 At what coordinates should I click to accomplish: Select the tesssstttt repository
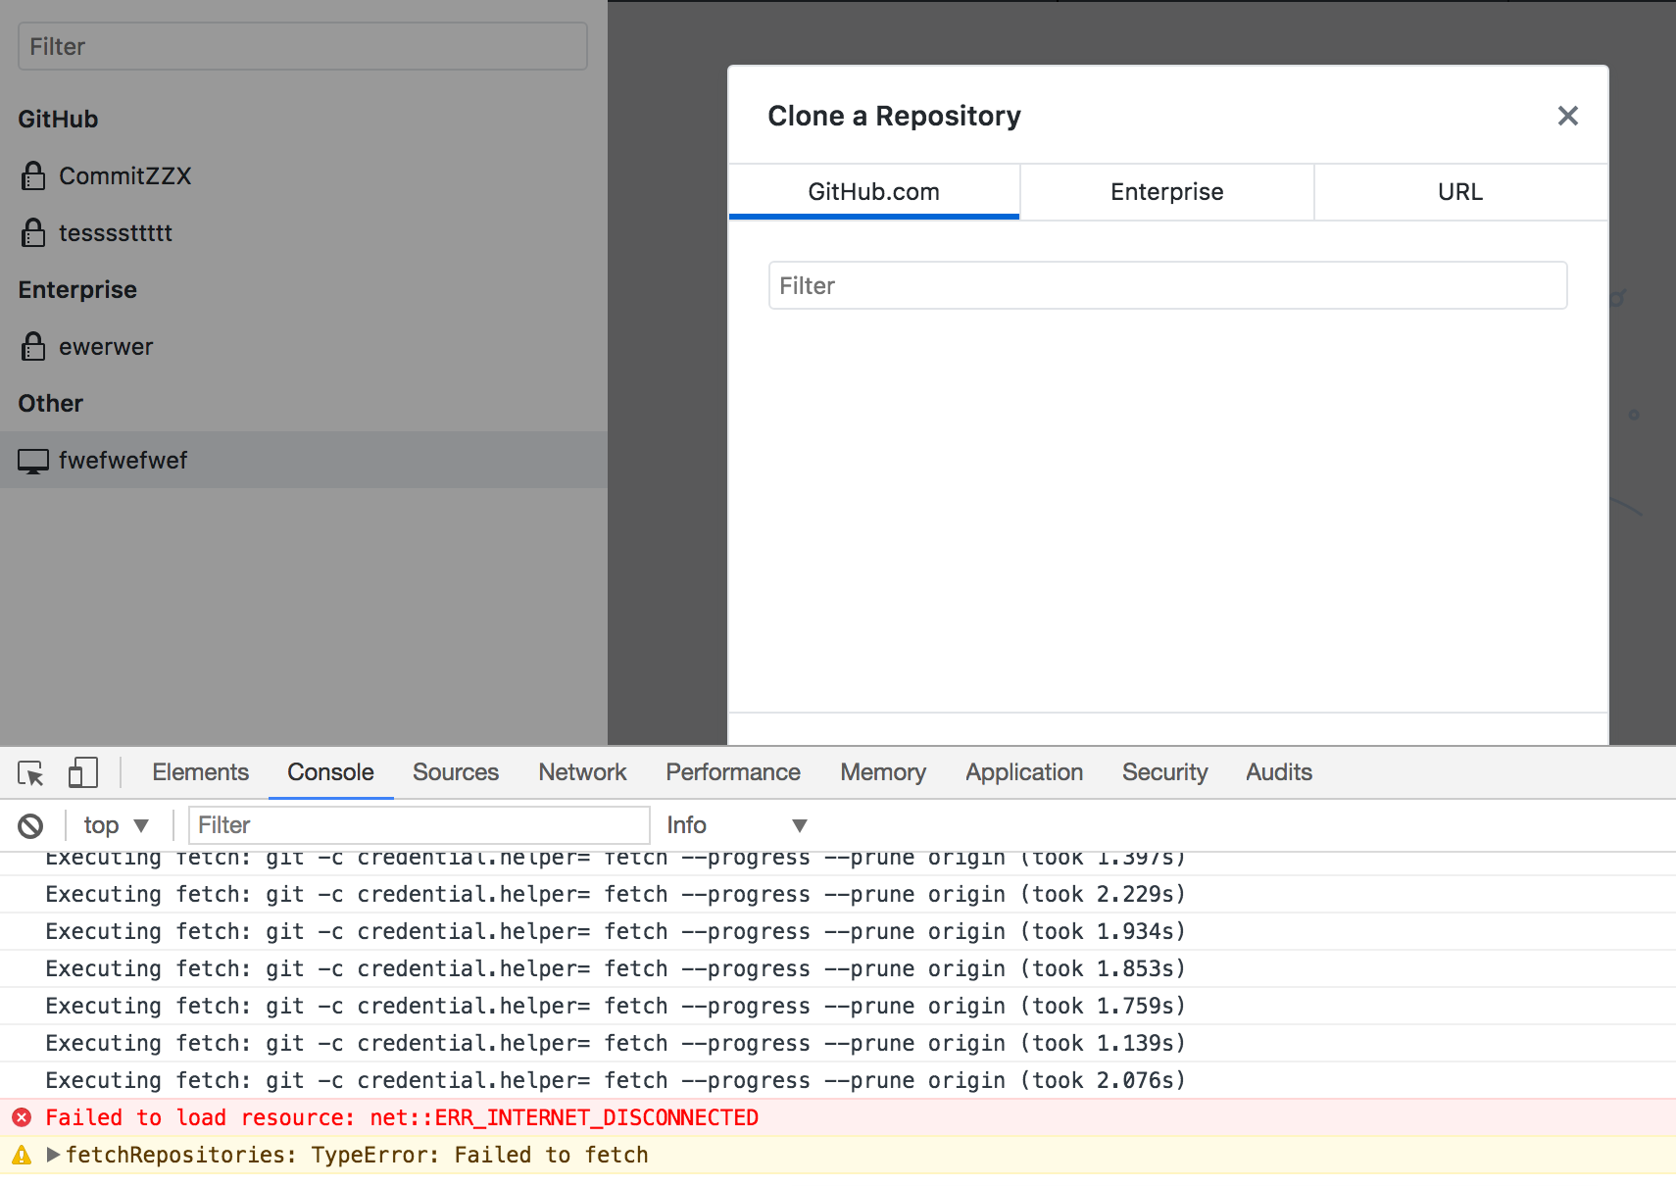coord(304,233)
